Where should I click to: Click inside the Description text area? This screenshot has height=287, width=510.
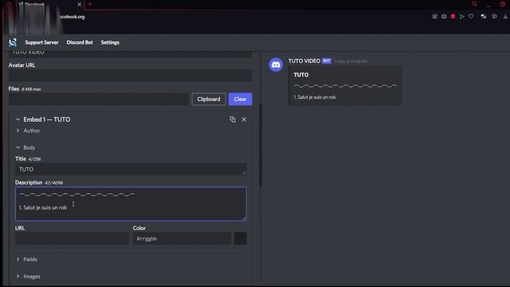coord(131,204)
